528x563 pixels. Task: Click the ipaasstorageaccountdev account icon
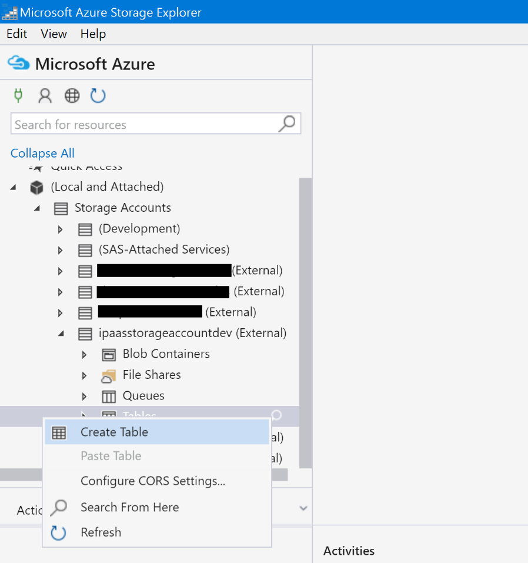pos(85,334)
